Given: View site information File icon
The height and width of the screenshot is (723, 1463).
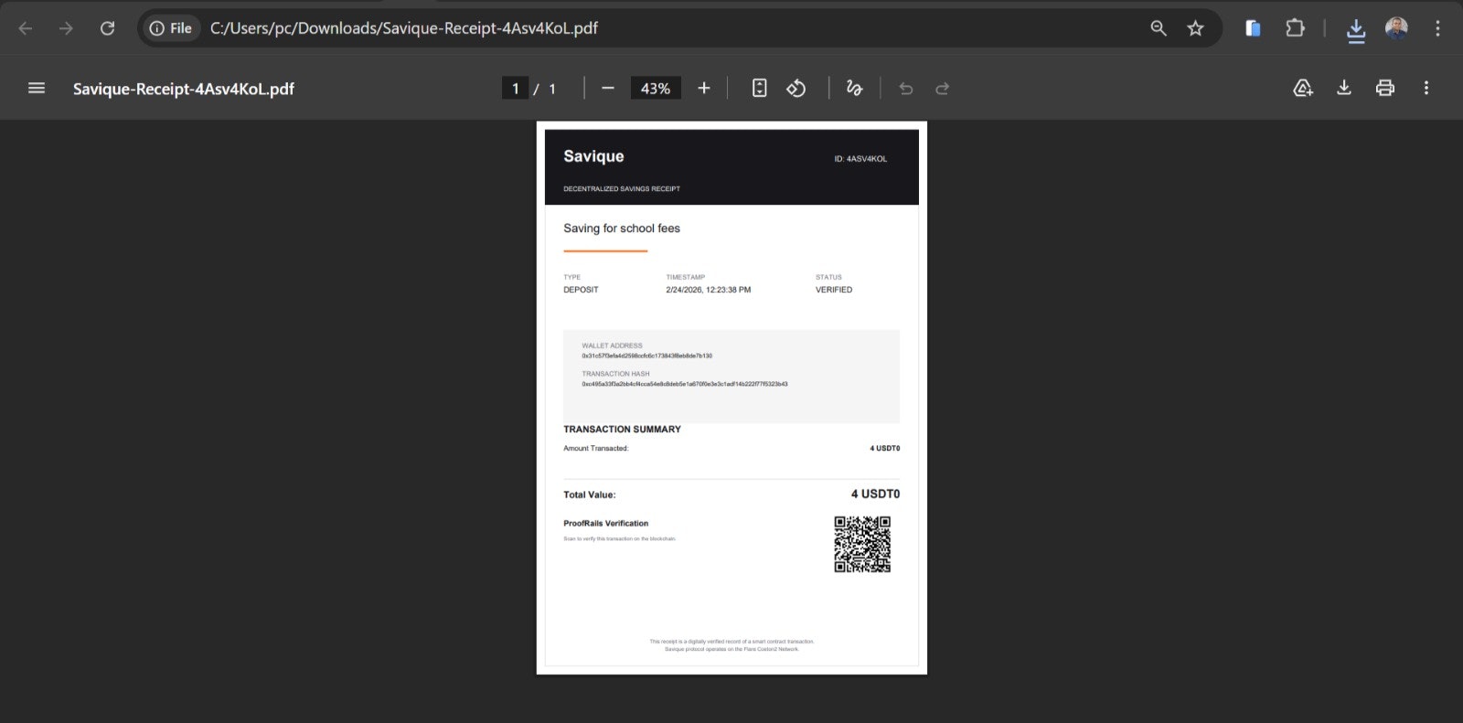Looking at the screenshot, I should click(x=171, y=28).
